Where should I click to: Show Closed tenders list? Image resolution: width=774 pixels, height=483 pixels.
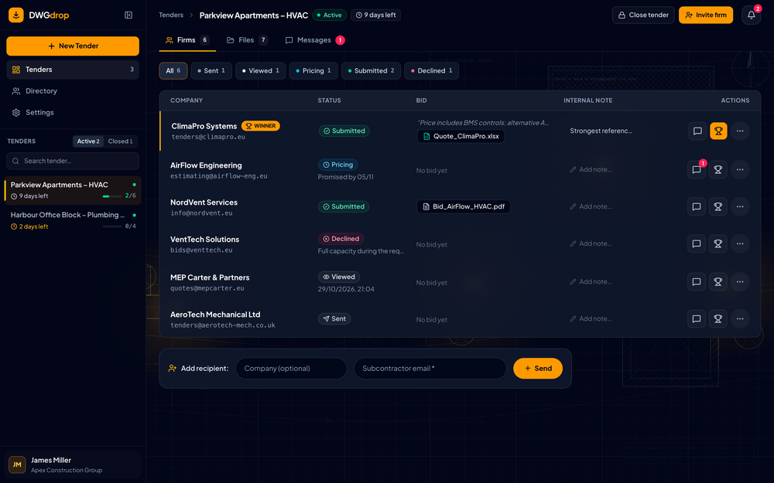tap(120, 141)
